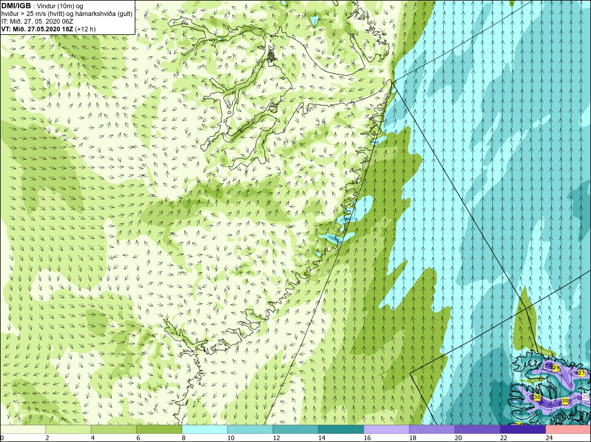Viewport: 591px width, 442px height.
Task: Click the 'Vindur (10m) og' title text
Action: (x=59, y=7)
